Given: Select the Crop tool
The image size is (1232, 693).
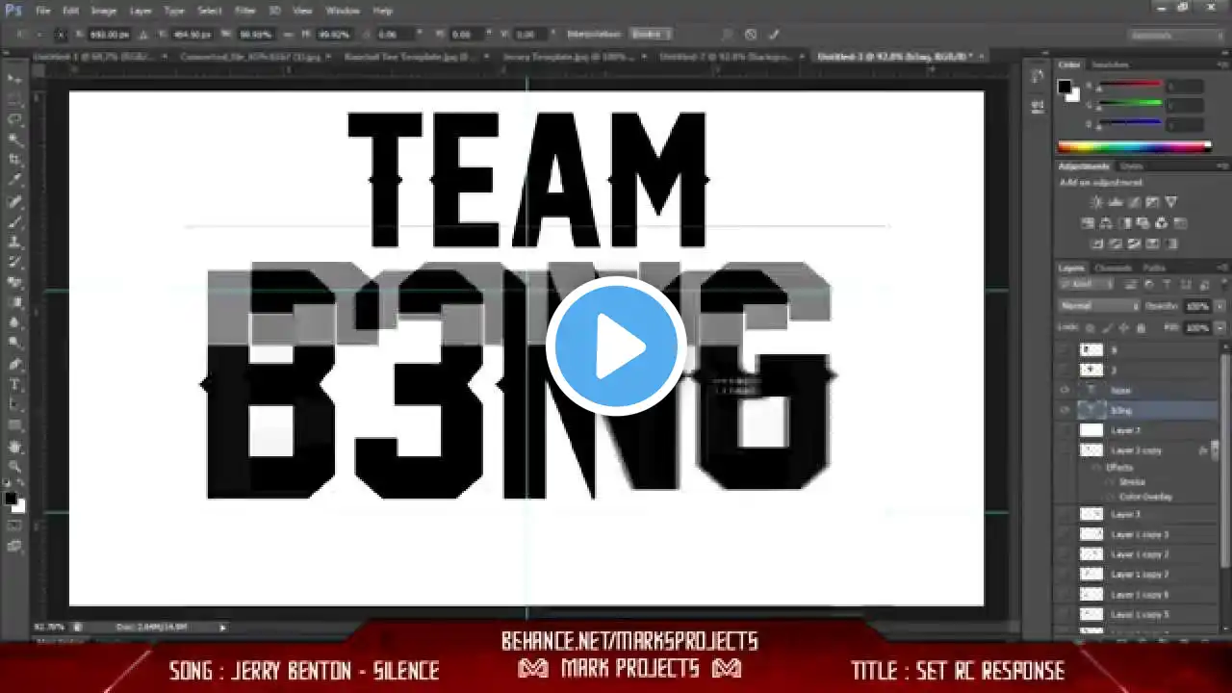Looking at the screenshot, I should click(14, 160).
